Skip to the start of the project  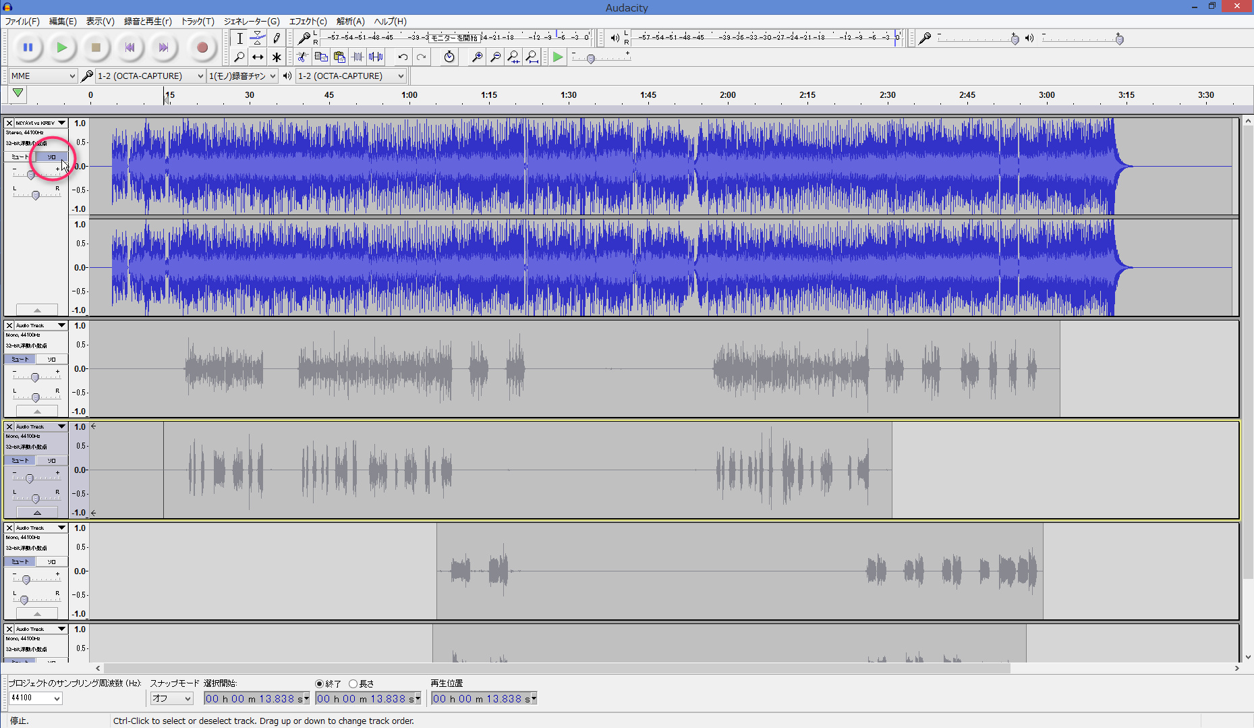[x=130, y=47]
